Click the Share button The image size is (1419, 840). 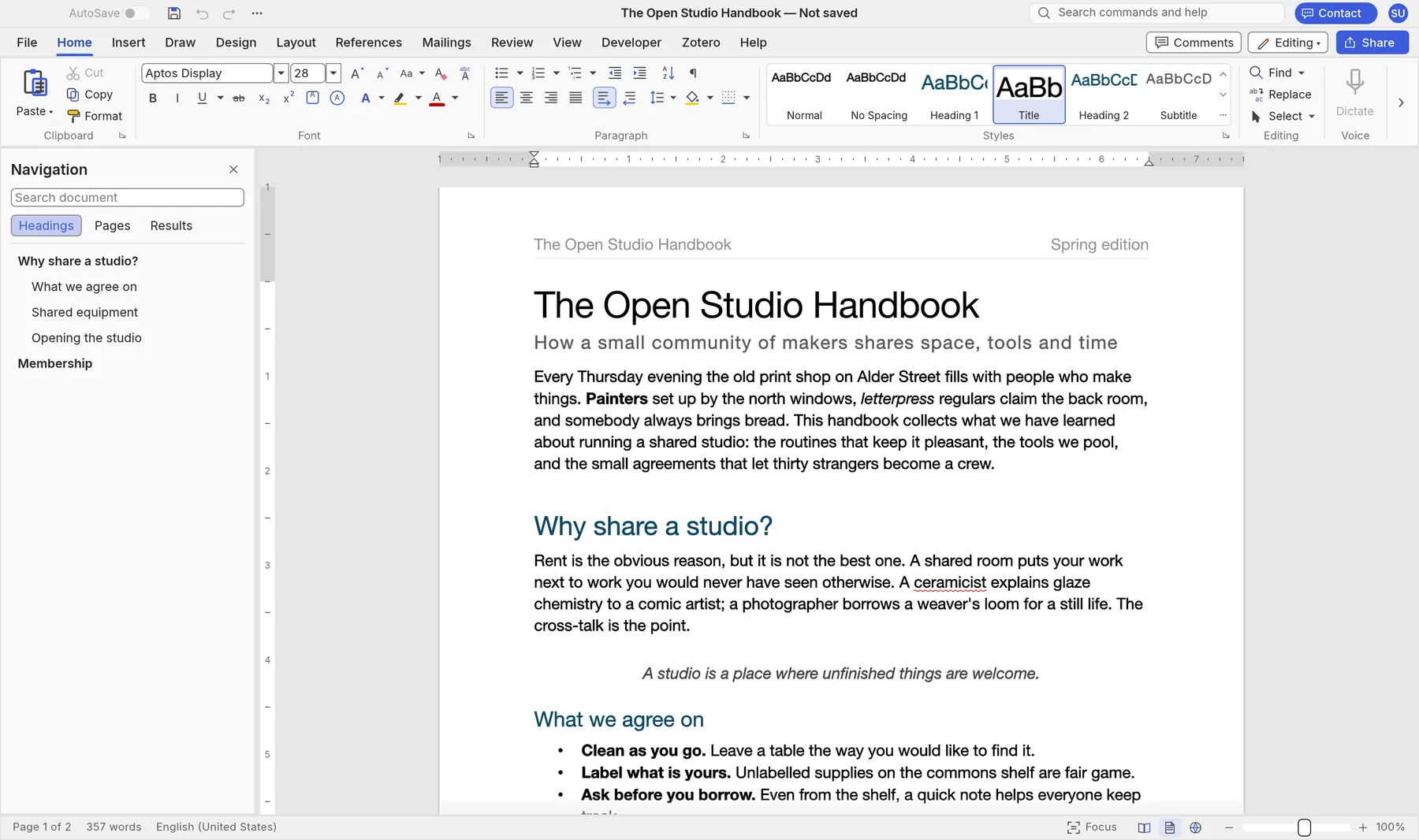pos(1372,43)
